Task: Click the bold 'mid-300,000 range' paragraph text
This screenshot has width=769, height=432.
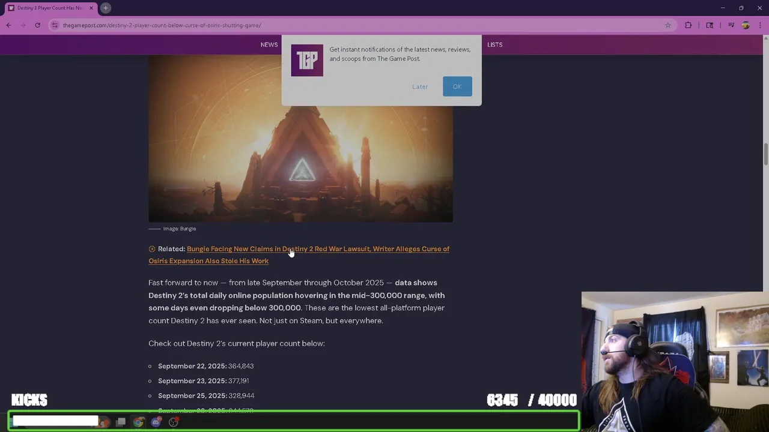Action: pyautogui.click(x=297, y=295)
